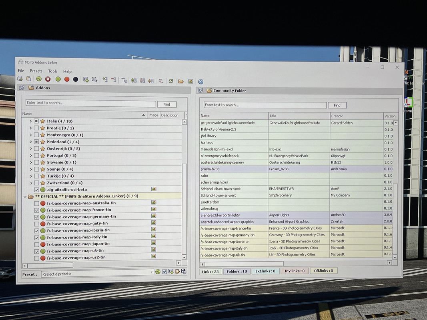Image resolution: width=427 pixels, height=320 pixels.
Task: Click the red X deactivate icon in toolbar
Action: coord(48,79)
